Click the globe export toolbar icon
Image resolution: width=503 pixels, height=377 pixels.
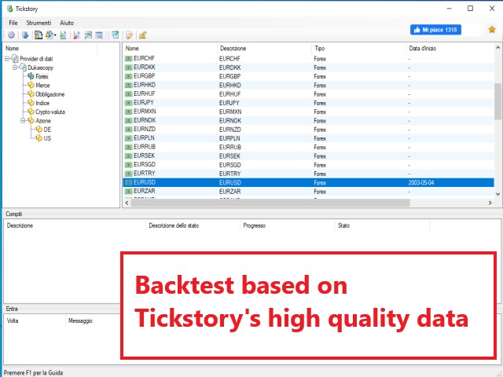tap(49, 35)
